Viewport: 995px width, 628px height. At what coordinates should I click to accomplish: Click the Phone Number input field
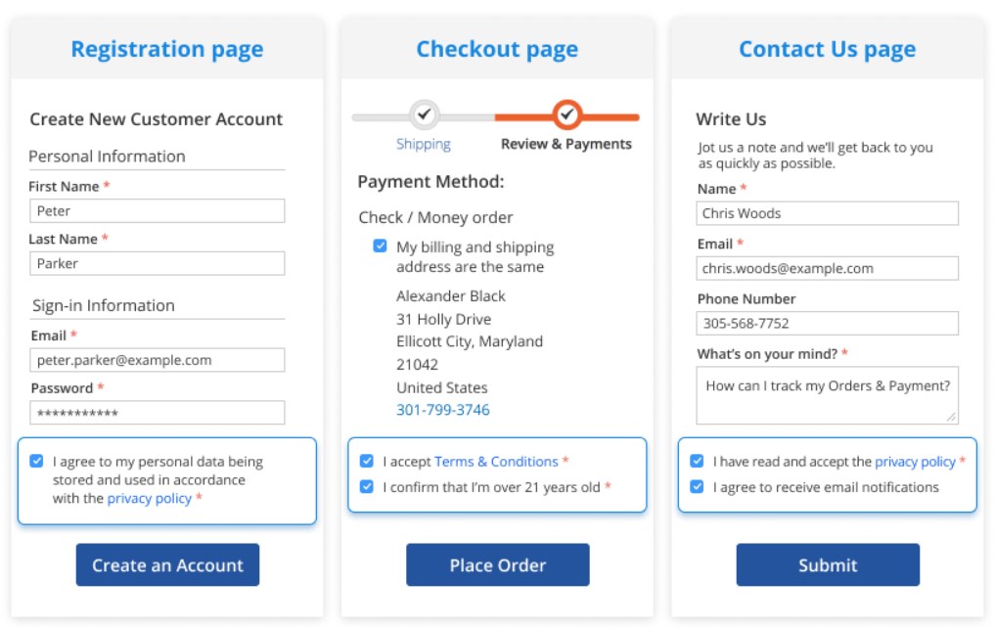tap(827, 323)
